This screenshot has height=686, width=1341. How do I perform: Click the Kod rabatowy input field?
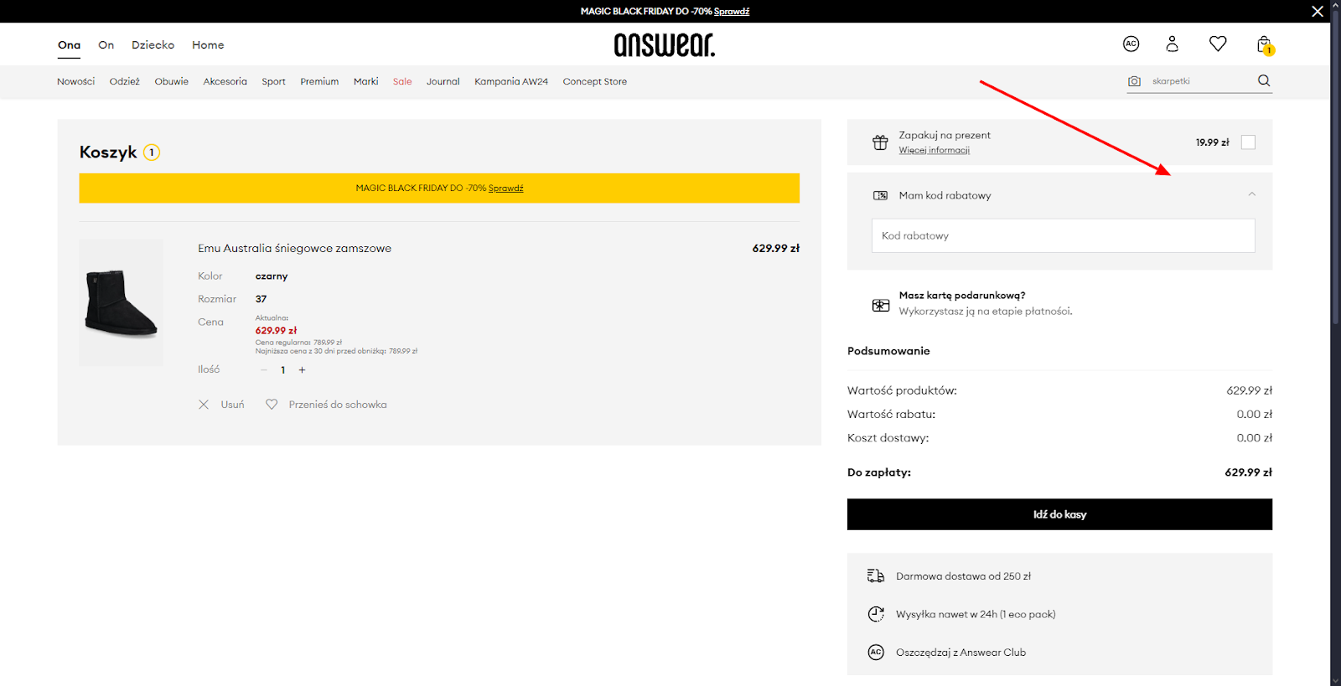pyautogui.click(x=1063, y=235)
